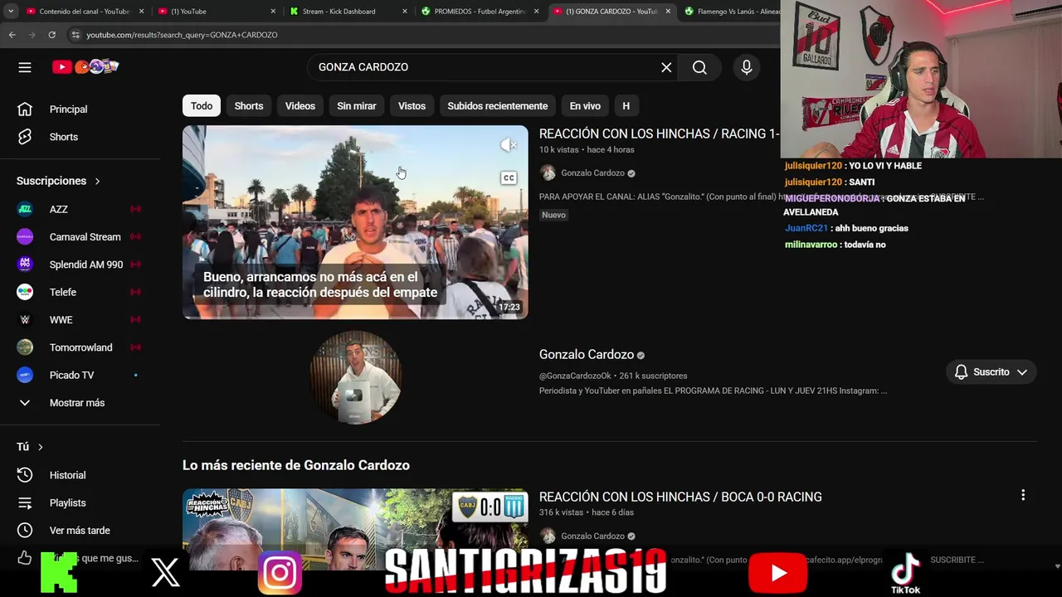
Task: Go to Principal home icon
Action: [x=25, y=109]
